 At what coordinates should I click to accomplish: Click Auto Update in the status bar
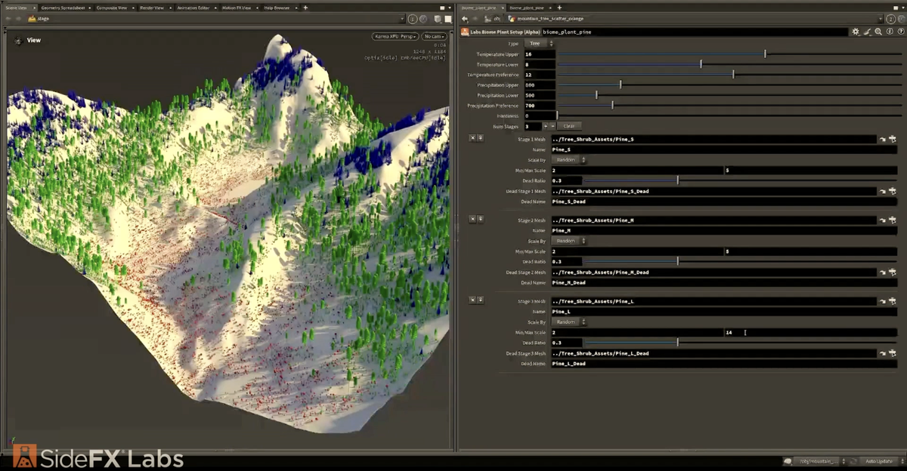878,460
